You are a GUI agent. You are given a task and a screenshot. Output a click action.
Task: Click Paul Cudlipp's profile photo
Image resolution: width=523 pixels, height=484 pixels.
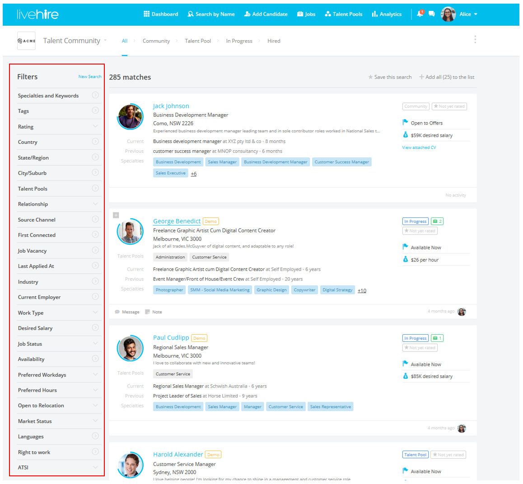click(130, 349)
